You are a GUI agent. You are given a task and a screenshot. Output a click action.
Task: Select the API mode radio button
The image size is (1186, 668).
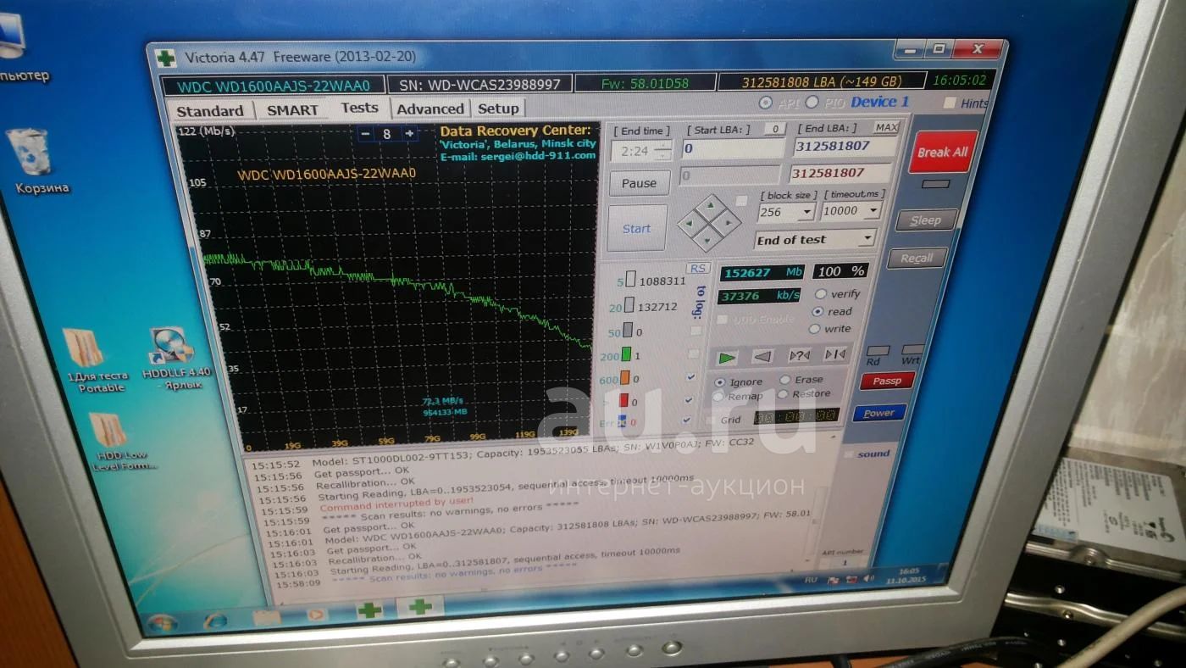(765, 103)
